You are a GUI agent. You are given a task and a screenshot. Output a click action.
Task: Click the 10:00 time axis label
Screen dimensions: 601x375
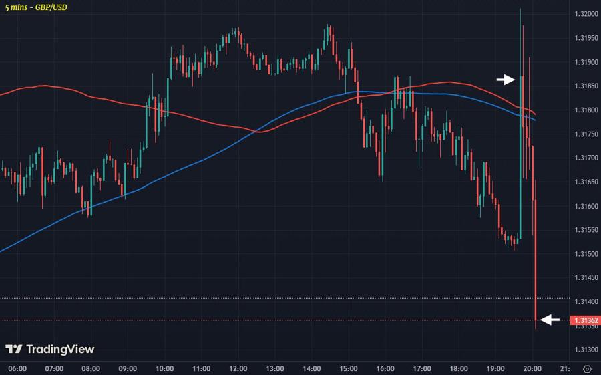(164, 369)
